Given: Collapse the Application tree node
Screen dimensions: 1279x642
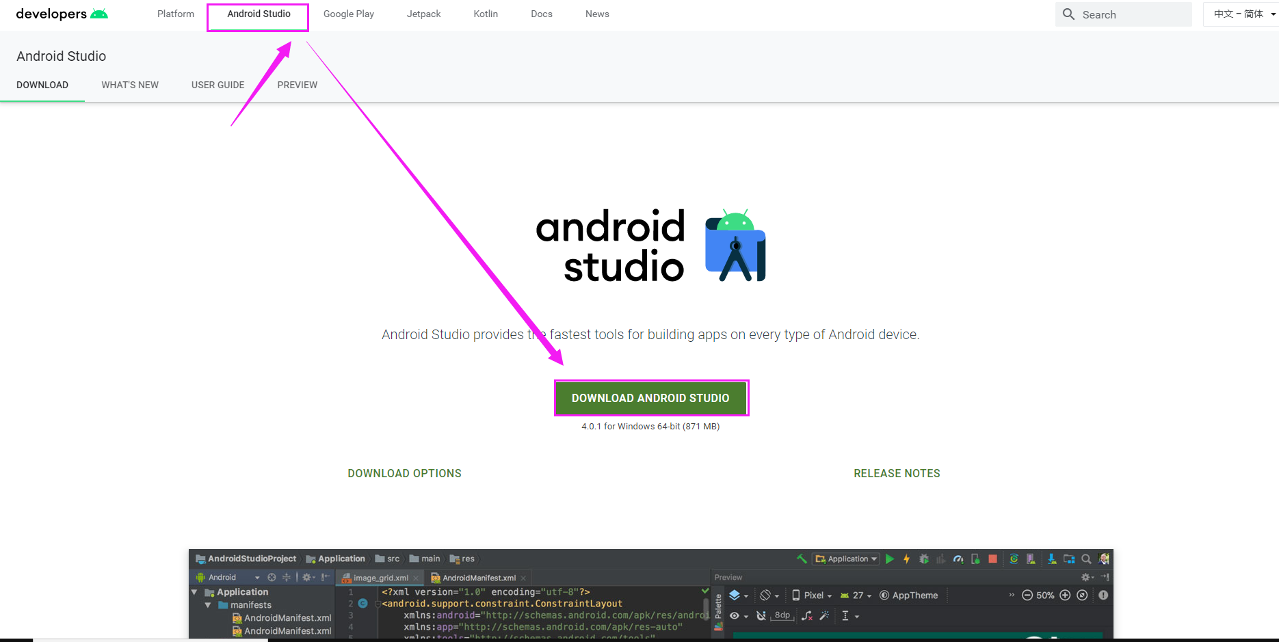Looking at the screenshot, I should [x=194, y=592].
